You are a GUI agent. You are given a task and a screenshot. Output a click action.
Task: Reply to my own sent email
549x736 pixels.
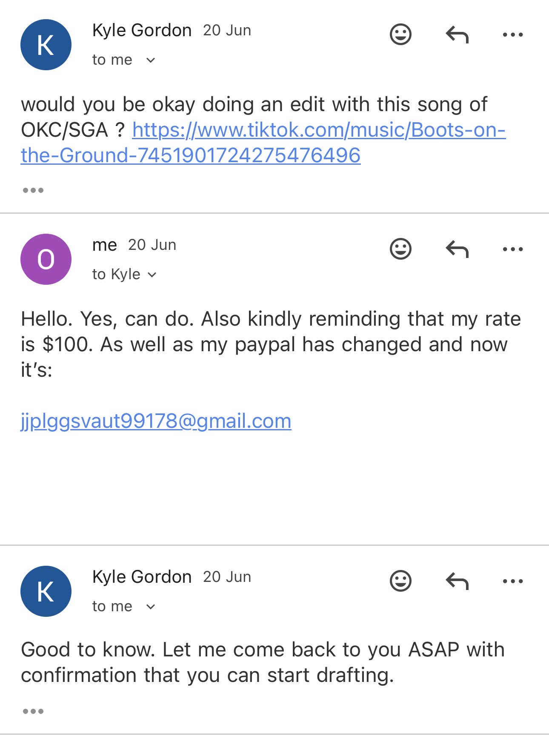[457, 249]
